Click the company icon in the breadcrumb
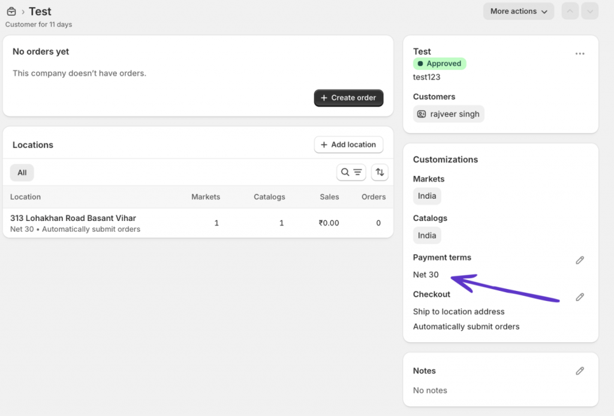The height and width of the screenshot is (416, 614). 11,11
